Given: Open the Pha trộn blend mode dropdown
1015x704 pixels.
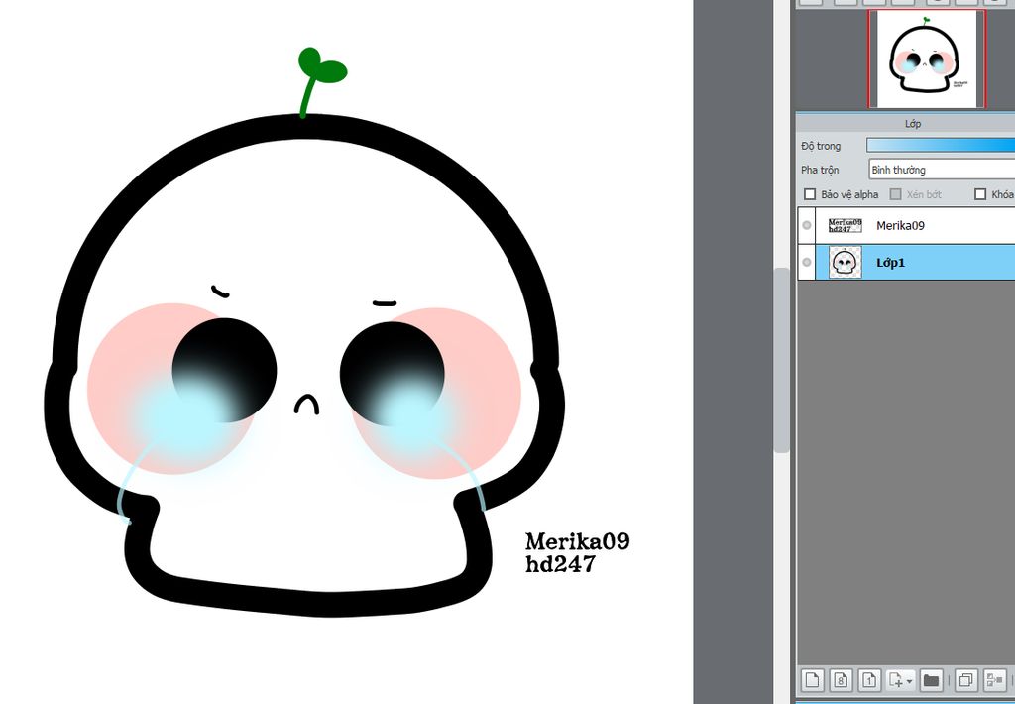Looking at the screenshot, I should 942,170.
